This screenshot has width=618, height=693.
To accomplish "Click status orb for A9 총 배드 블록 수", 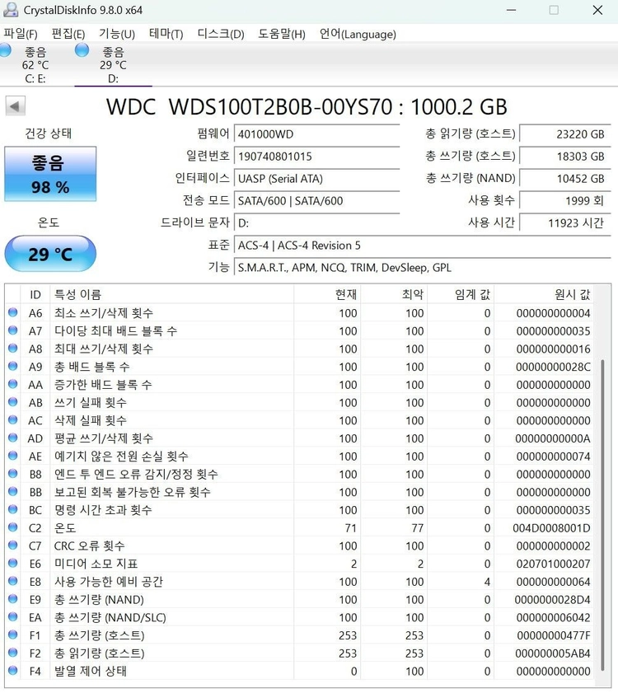I will coord(13,366).
